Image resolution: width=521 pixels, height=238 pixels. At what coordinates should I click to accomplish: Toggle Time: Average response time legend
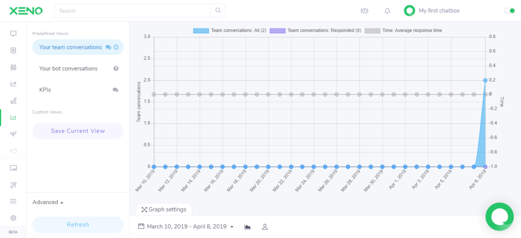tap(403, 30)
